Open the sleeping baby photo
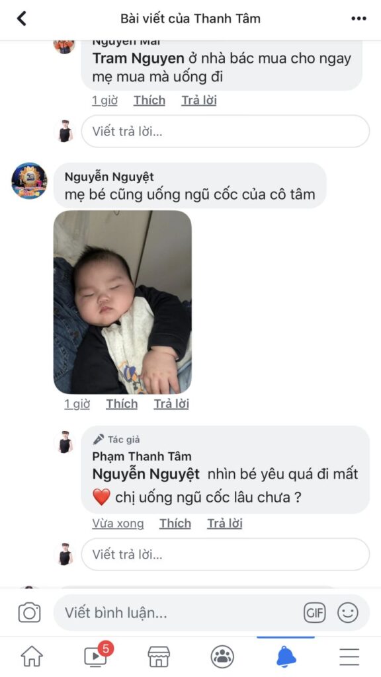The height and width of the screenshot is (677, 381). coord(122,302)
